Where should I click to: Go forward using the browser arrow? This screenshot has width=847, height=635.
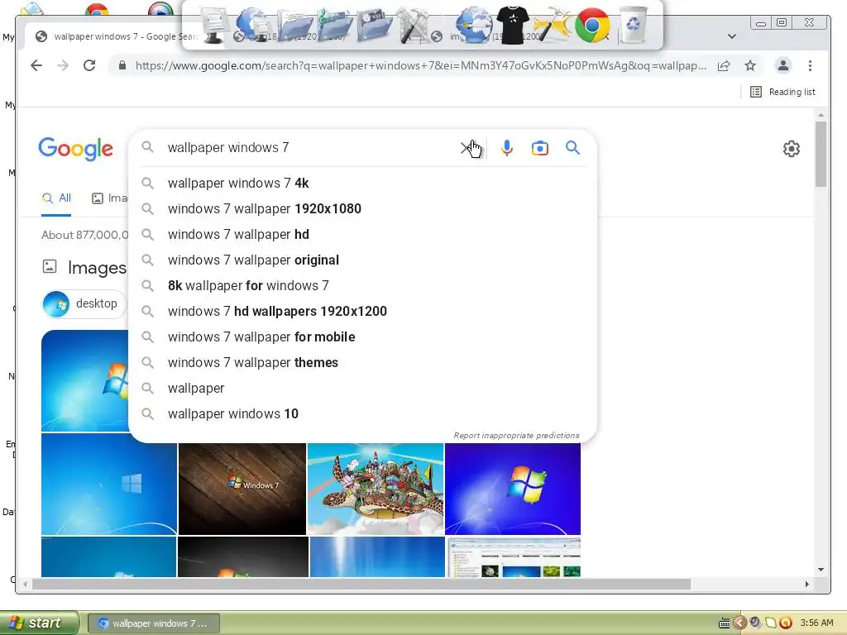click(x=63, y=65)
